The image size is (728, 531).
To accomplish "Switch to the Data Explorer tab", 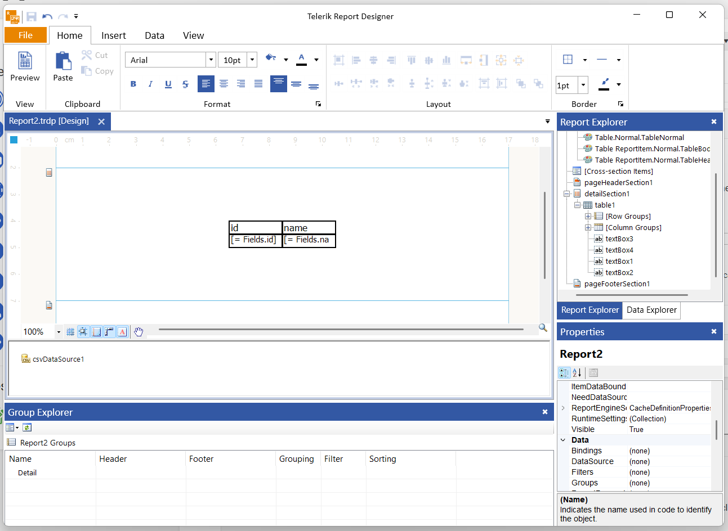I will click(651, 310).
